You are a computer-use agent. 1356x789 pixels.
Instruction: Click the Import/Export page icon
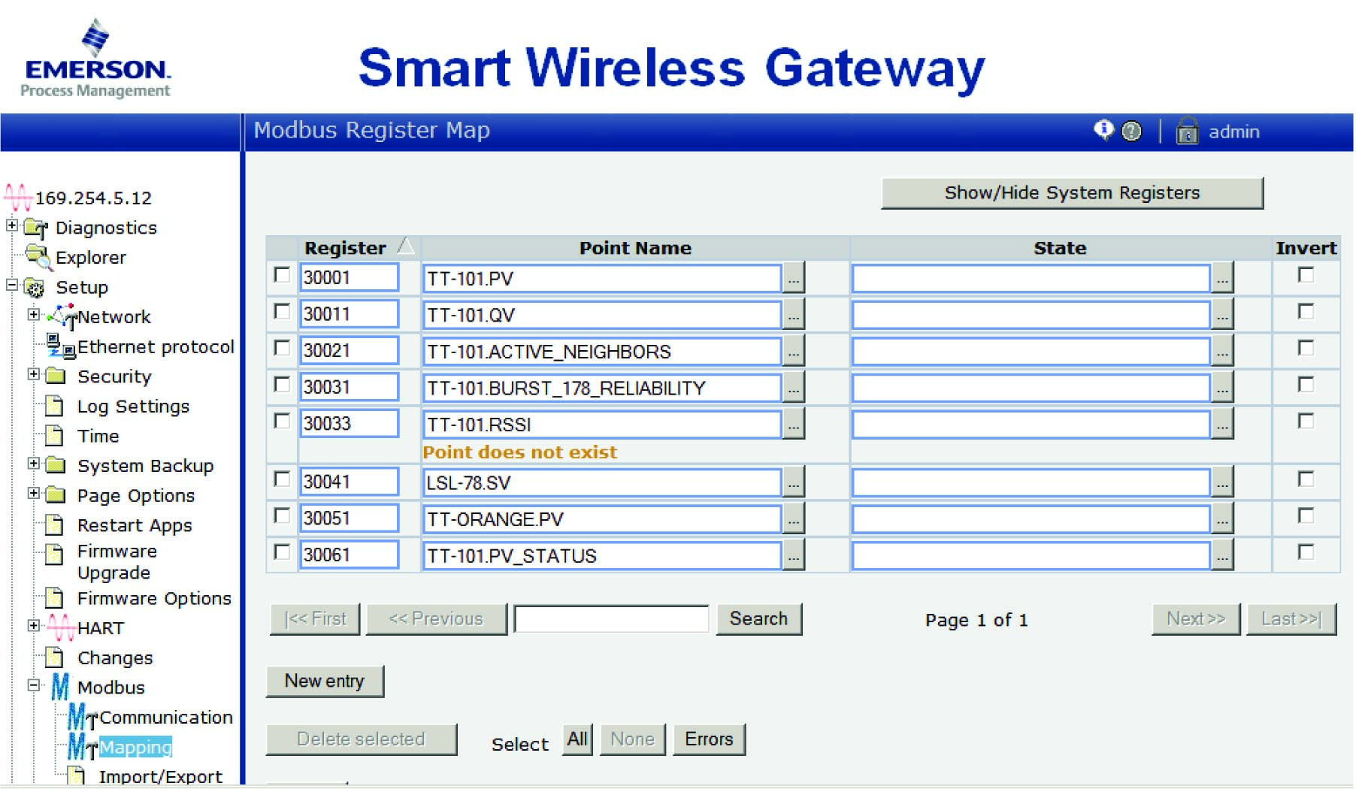76,775
